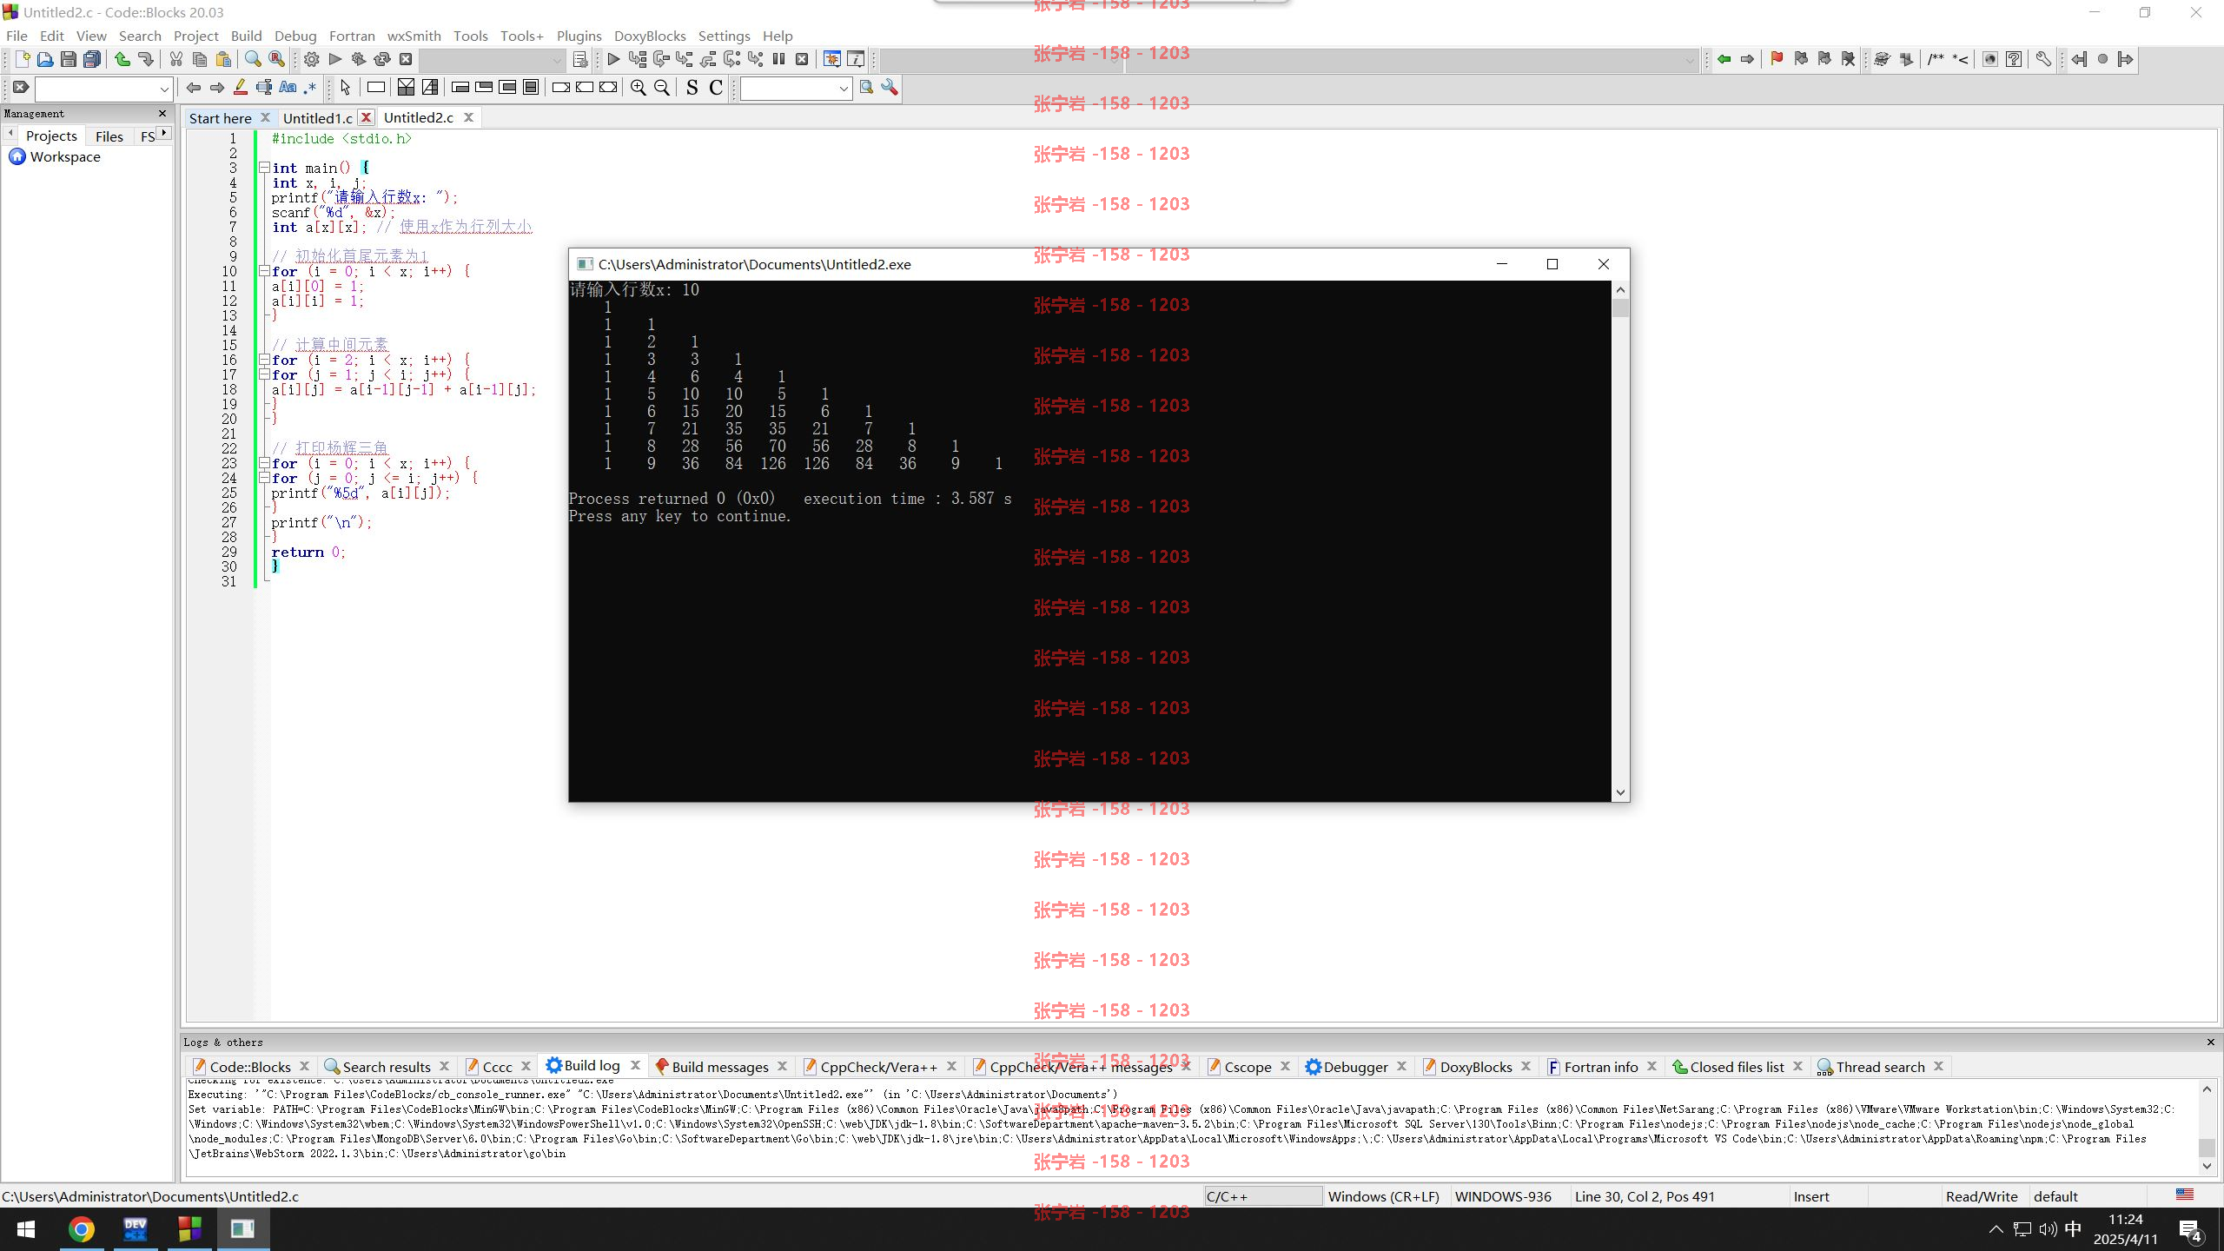Open the Debug menu
This screenshot has height=1251, width=2224.
295,36
